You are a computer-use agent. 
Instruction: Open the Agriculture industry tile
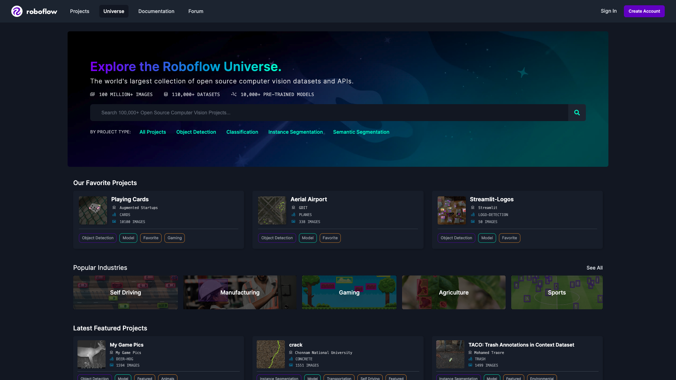click(x=453, y=292)
